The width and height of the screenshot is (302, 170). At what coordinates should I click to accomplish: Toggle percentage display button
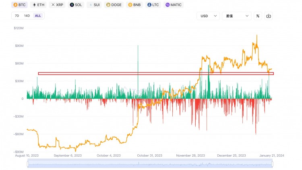tap(258, 16)
